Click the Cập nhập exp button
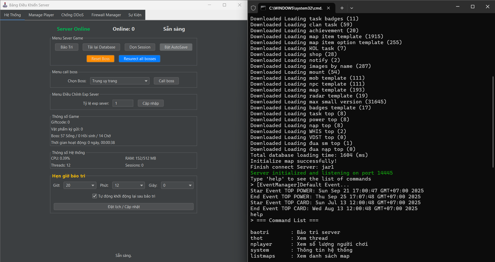 (151, 103)
